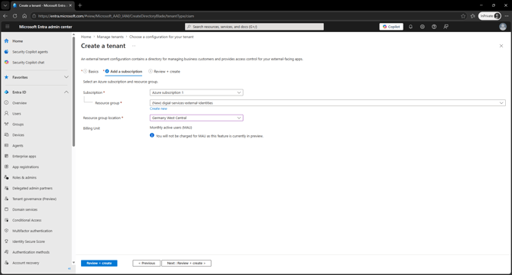Open the Devices icon in sidebar
Screen dimensions: 512x275
(7, 134)
